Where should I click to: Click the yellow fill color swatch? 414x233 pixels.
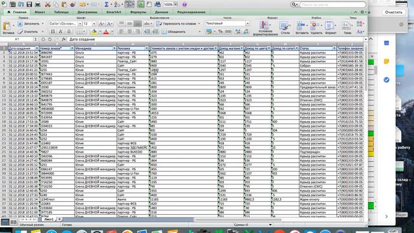[x=94, y=32]
